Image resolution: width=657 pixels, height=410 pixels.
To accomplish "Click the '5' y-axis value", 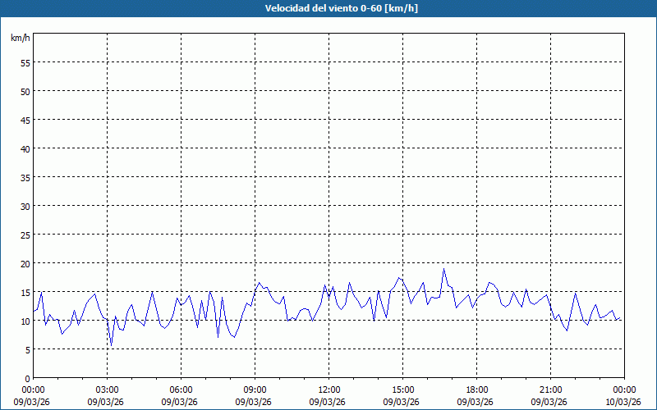I will click(28, 350).
